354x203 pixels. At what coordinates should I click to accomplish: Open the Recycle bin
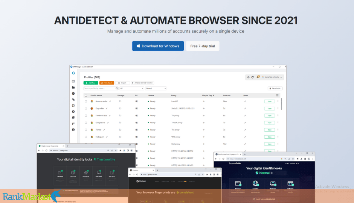275,88
